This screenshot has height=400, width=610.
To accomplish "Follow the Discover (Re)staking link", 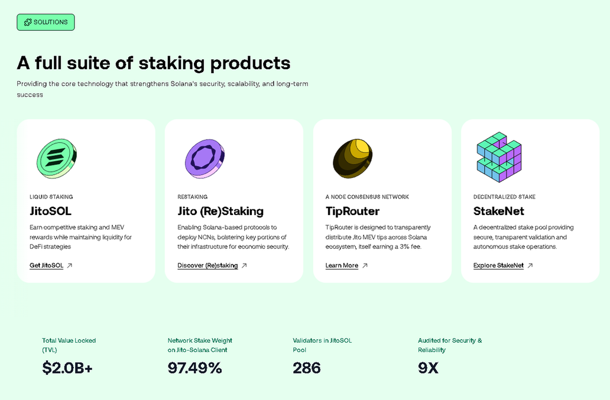I will (207, 266).
